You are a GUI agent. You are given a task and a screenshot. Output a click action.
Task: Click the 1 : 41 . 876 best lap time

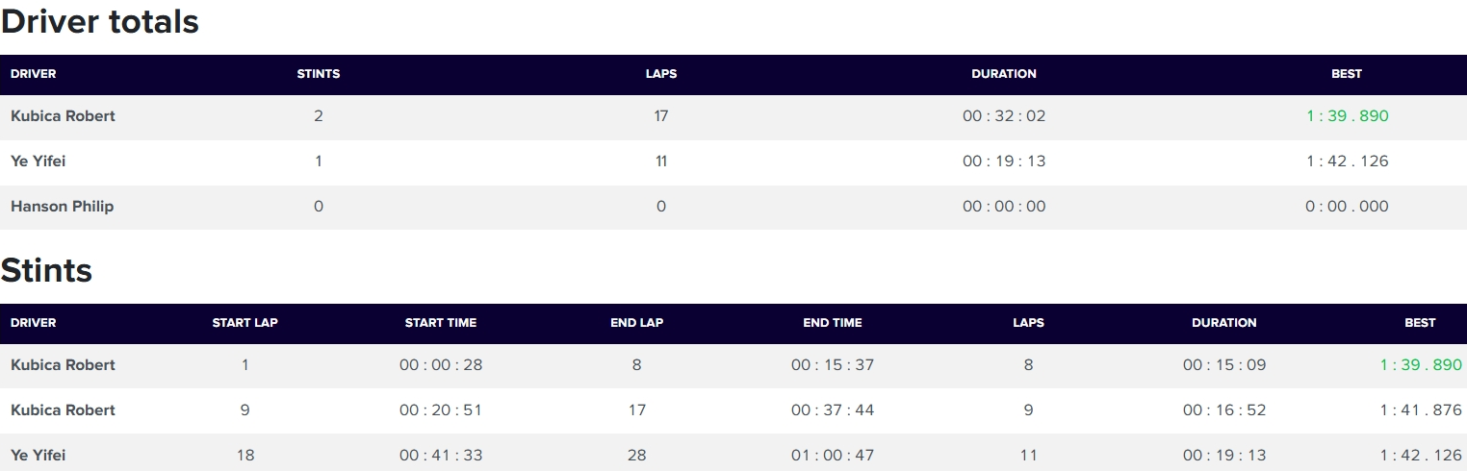[1420, 410]
